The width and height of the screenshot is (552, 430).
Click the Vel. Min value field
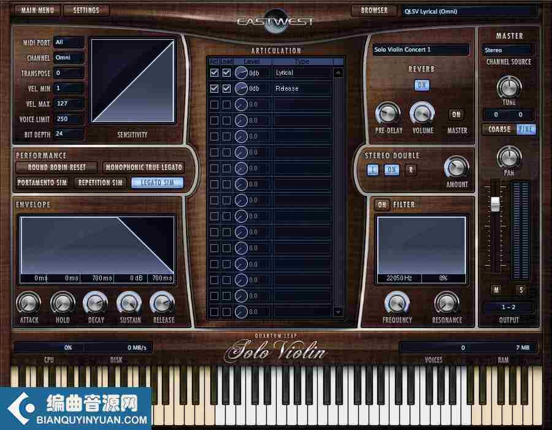[x=69, y=88]
